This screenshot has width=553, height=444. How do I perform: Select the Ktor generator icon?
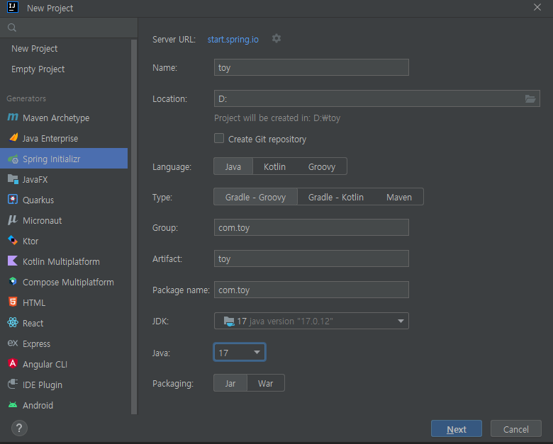click(13, 241)
